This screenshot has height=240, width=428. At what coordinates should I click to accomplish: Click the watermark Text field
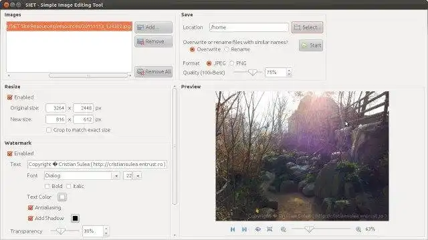97,165
